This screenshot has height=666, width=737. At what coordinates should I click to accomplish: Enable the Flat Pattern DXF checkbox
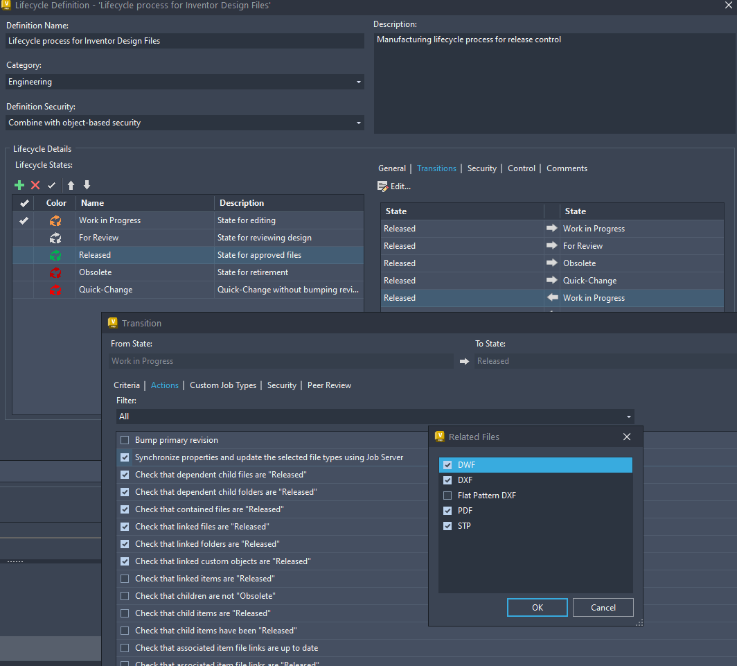(x=447, y=495)
